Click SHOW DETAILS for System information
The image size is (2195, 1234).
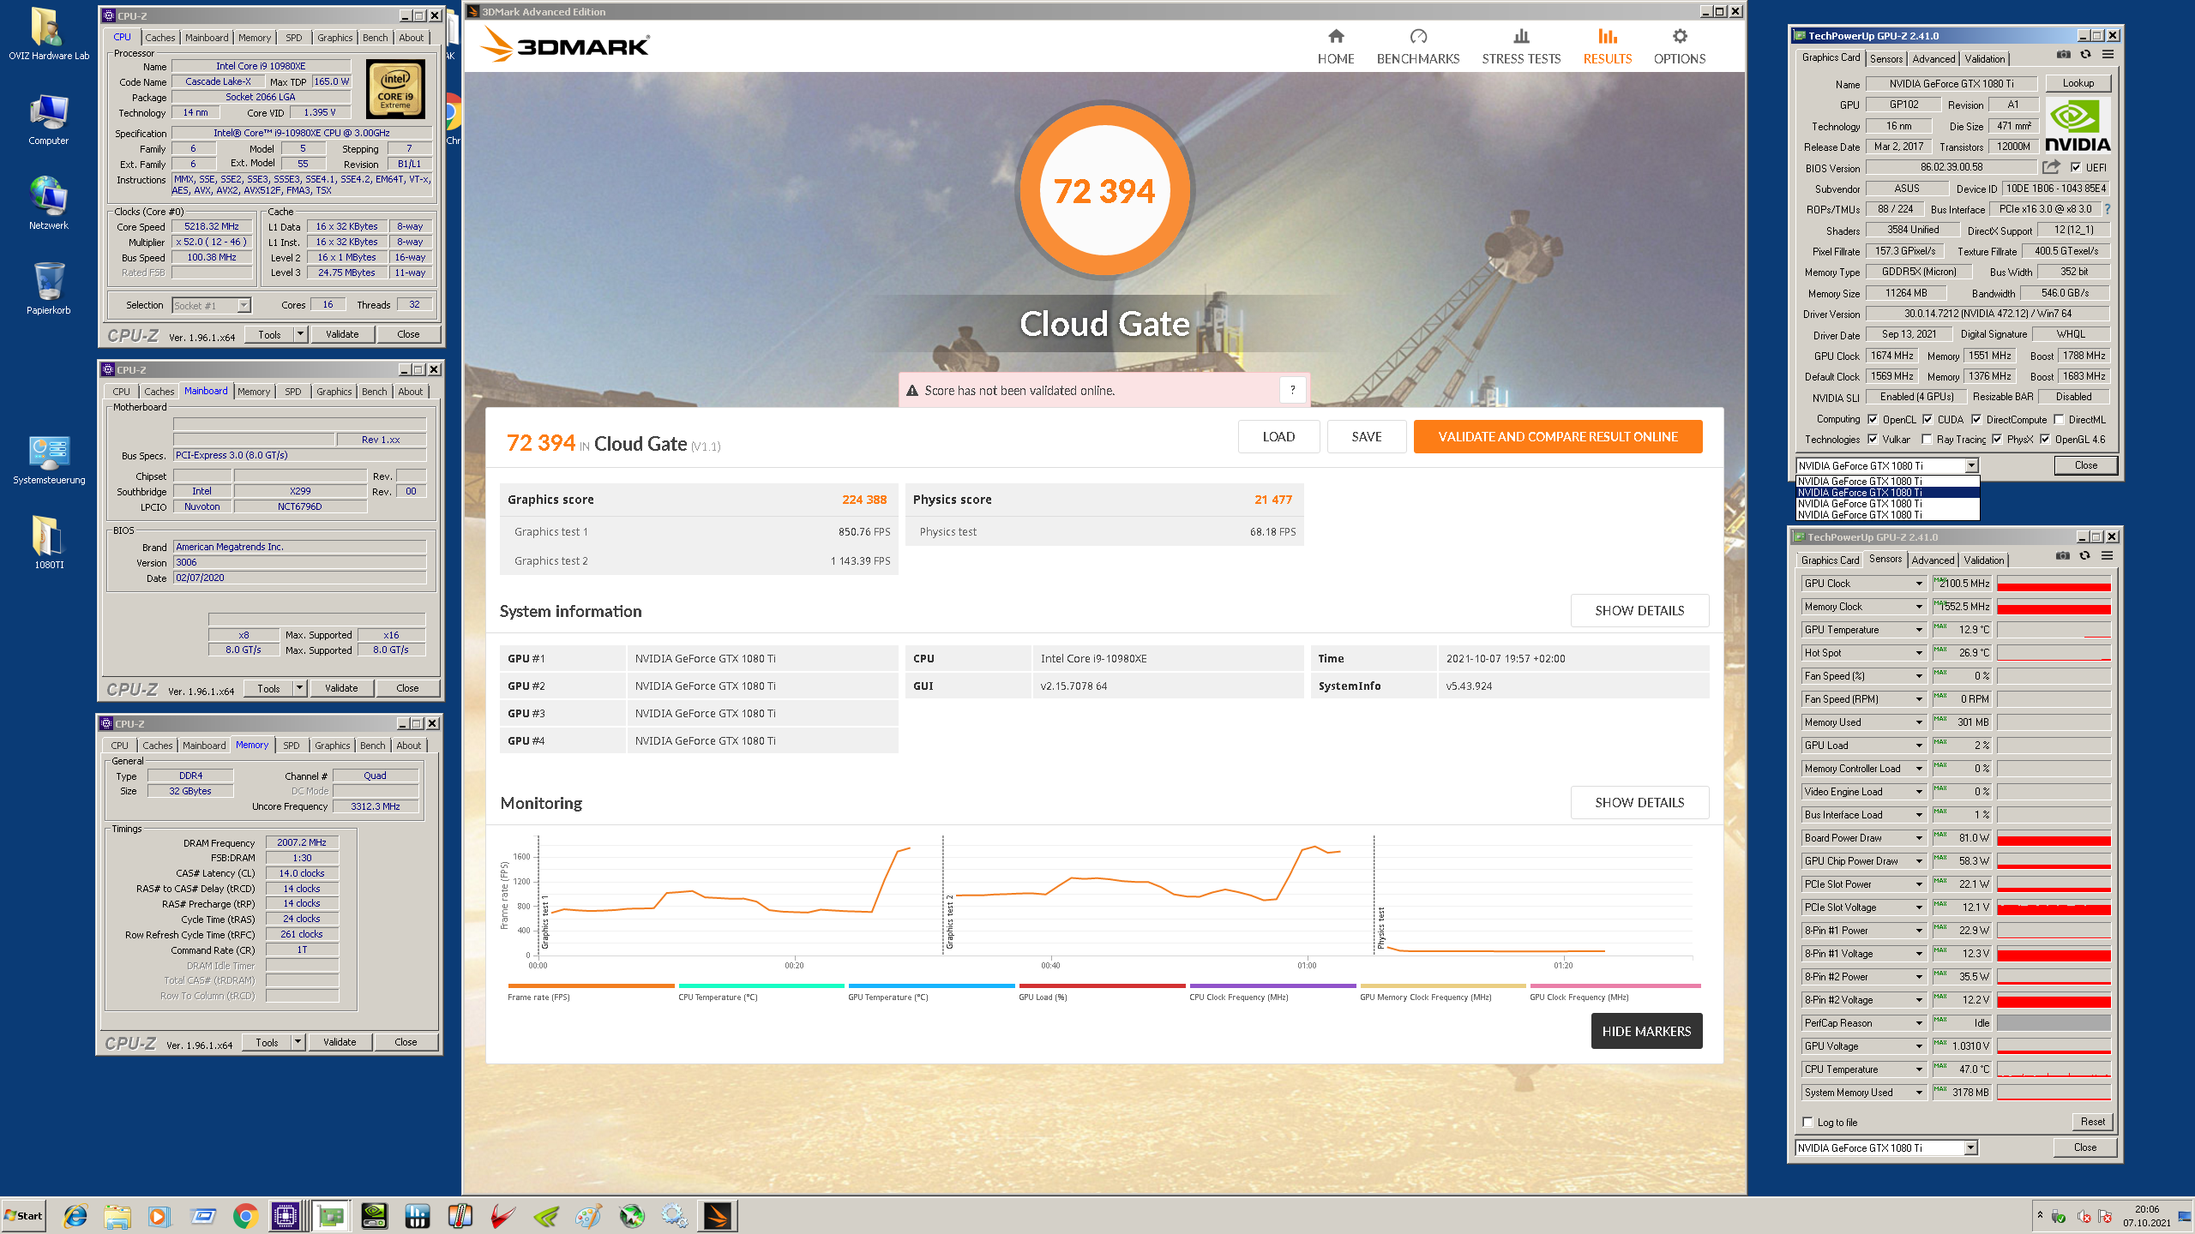[x=1639, y=610]
